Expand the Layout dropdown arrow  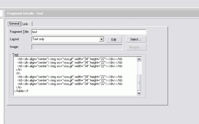point(101,39)
